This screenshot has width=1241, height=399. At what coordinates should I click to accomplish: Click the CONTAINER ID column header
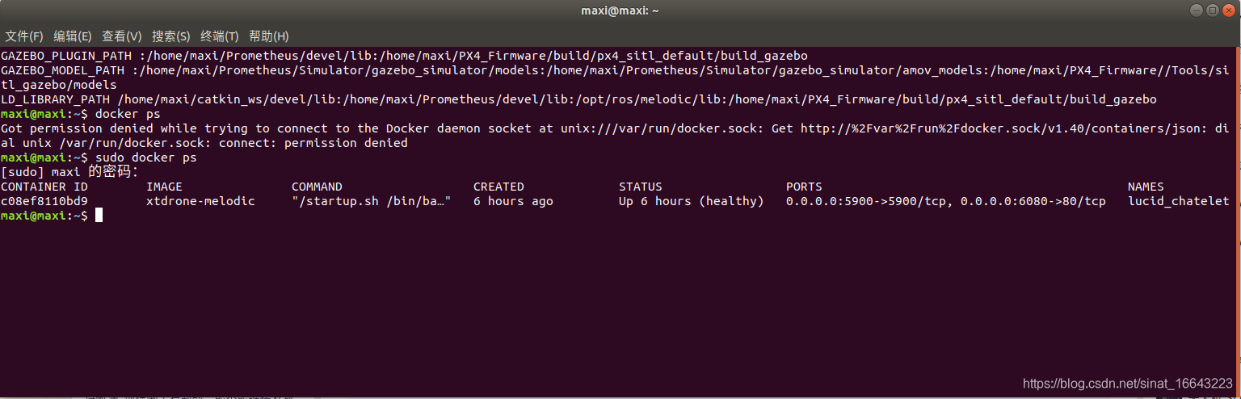44,187
